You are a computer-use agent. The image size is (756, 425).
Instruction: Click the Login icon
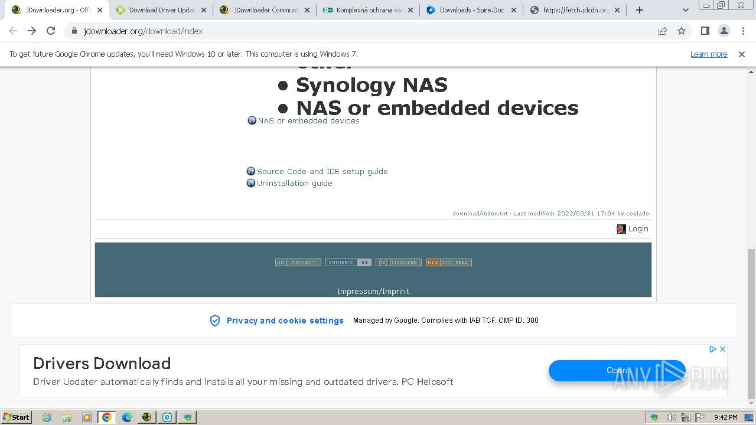(621, 229)
